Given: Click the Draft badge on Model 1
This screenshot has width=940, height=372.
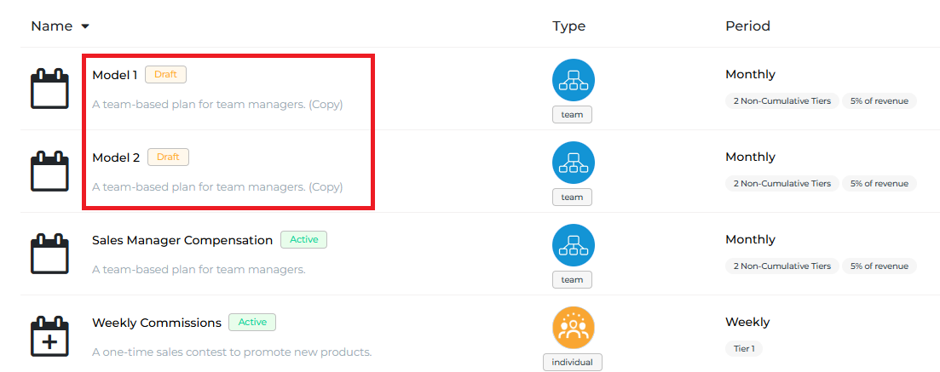Looking at the screenshot, I should pos(165,75).
